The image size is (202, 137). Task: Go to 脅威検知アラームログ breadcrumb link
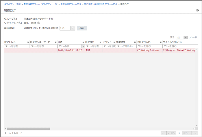point(71,4)
